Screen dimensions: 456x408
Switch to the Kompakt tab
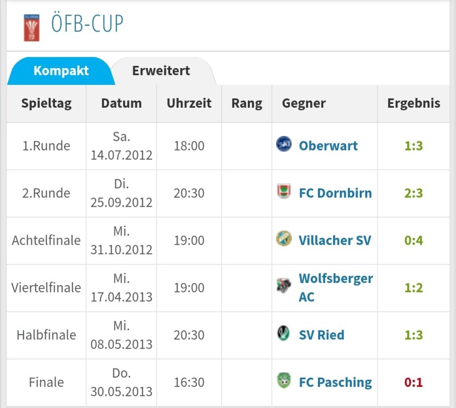[61, 71]
